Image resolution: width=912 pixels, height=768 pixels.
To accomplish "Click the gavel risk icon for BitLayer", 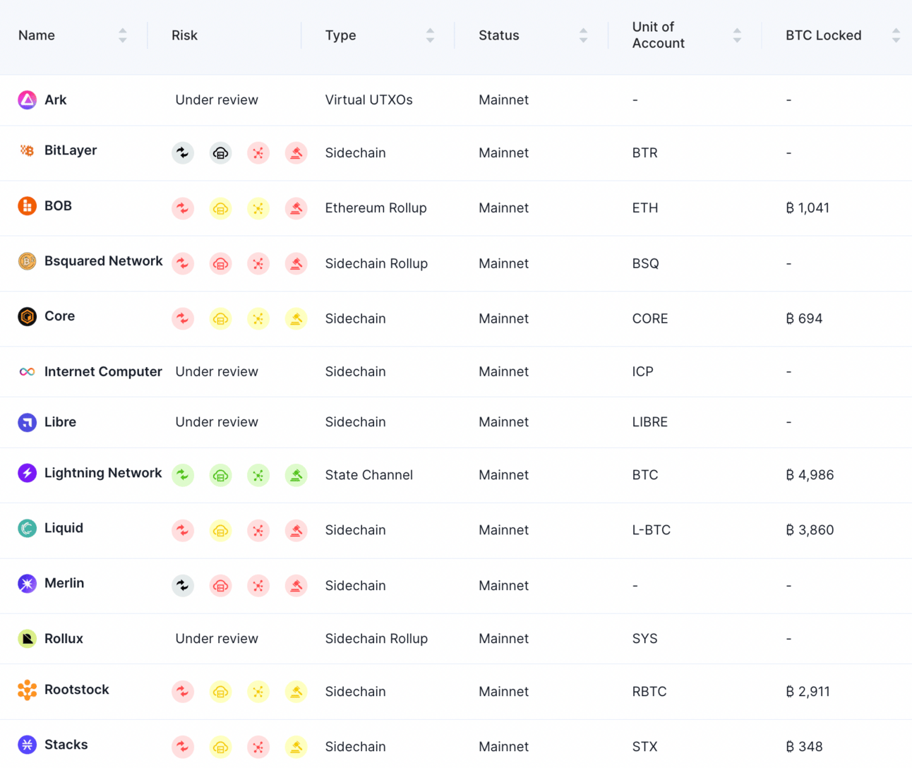I will pos(296,152).
